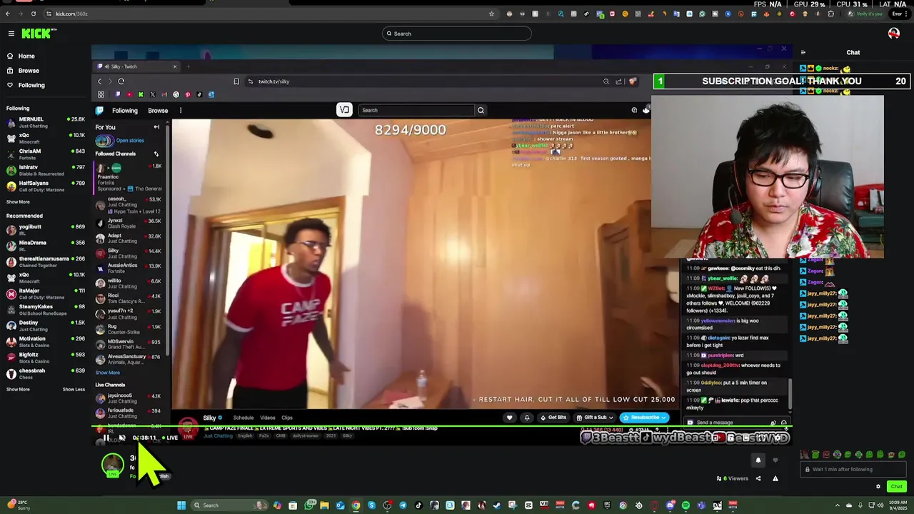Focus the Kick search field
Screen dimensions: 914x514
[457, 34]
